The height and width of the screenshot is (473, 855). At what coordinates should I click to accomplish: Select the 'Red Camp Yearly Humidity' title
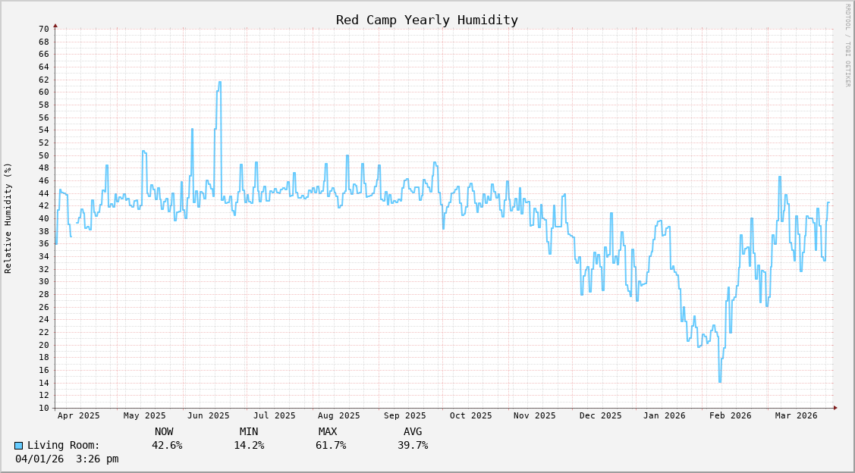pos(427,20)
